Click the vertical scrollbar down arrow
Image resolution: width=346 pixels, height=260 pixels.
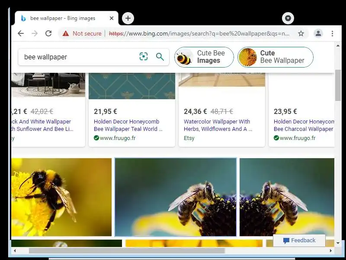tap(338, 243)
